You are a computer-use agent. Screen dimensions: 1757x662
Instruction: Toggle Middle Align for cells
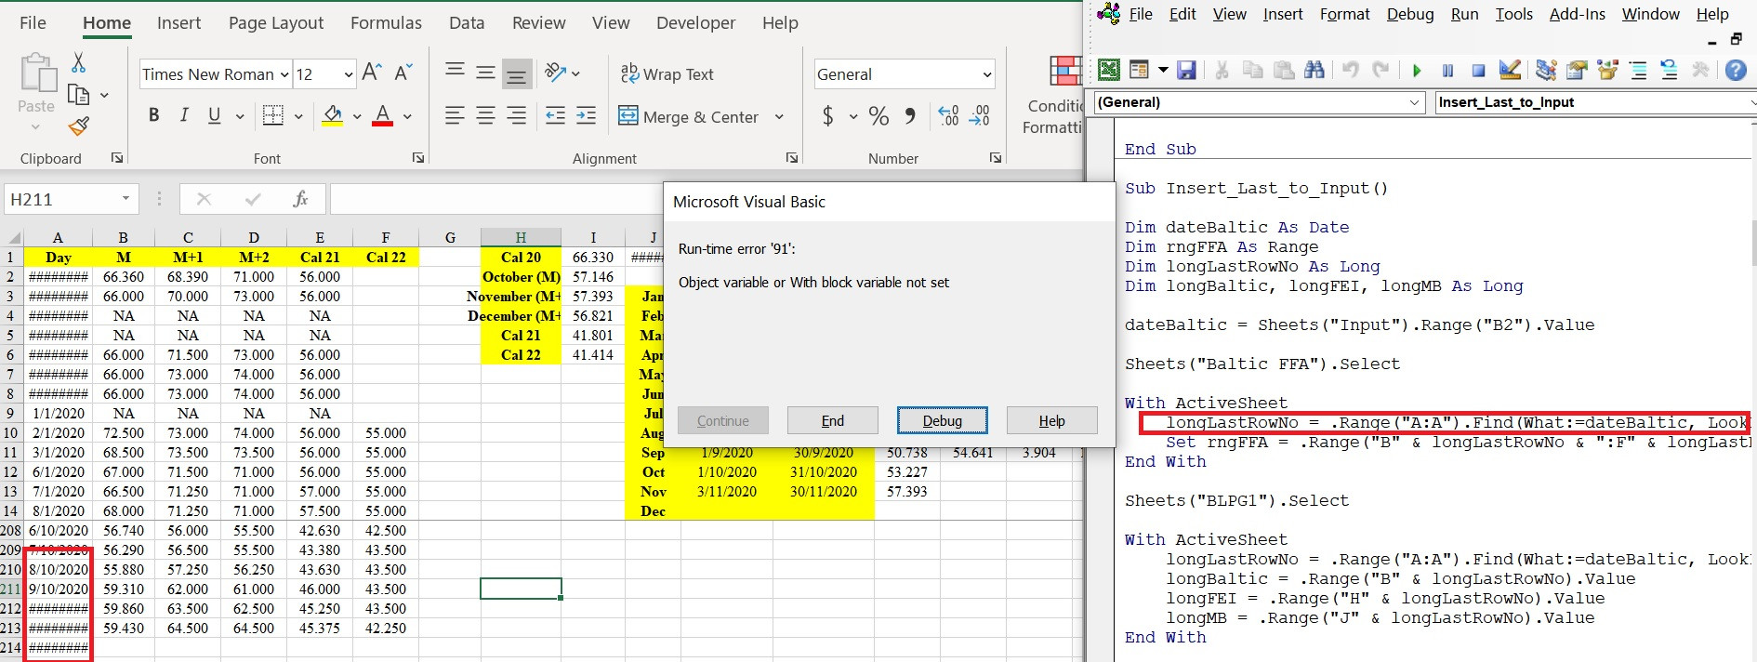tap(485, 73)
